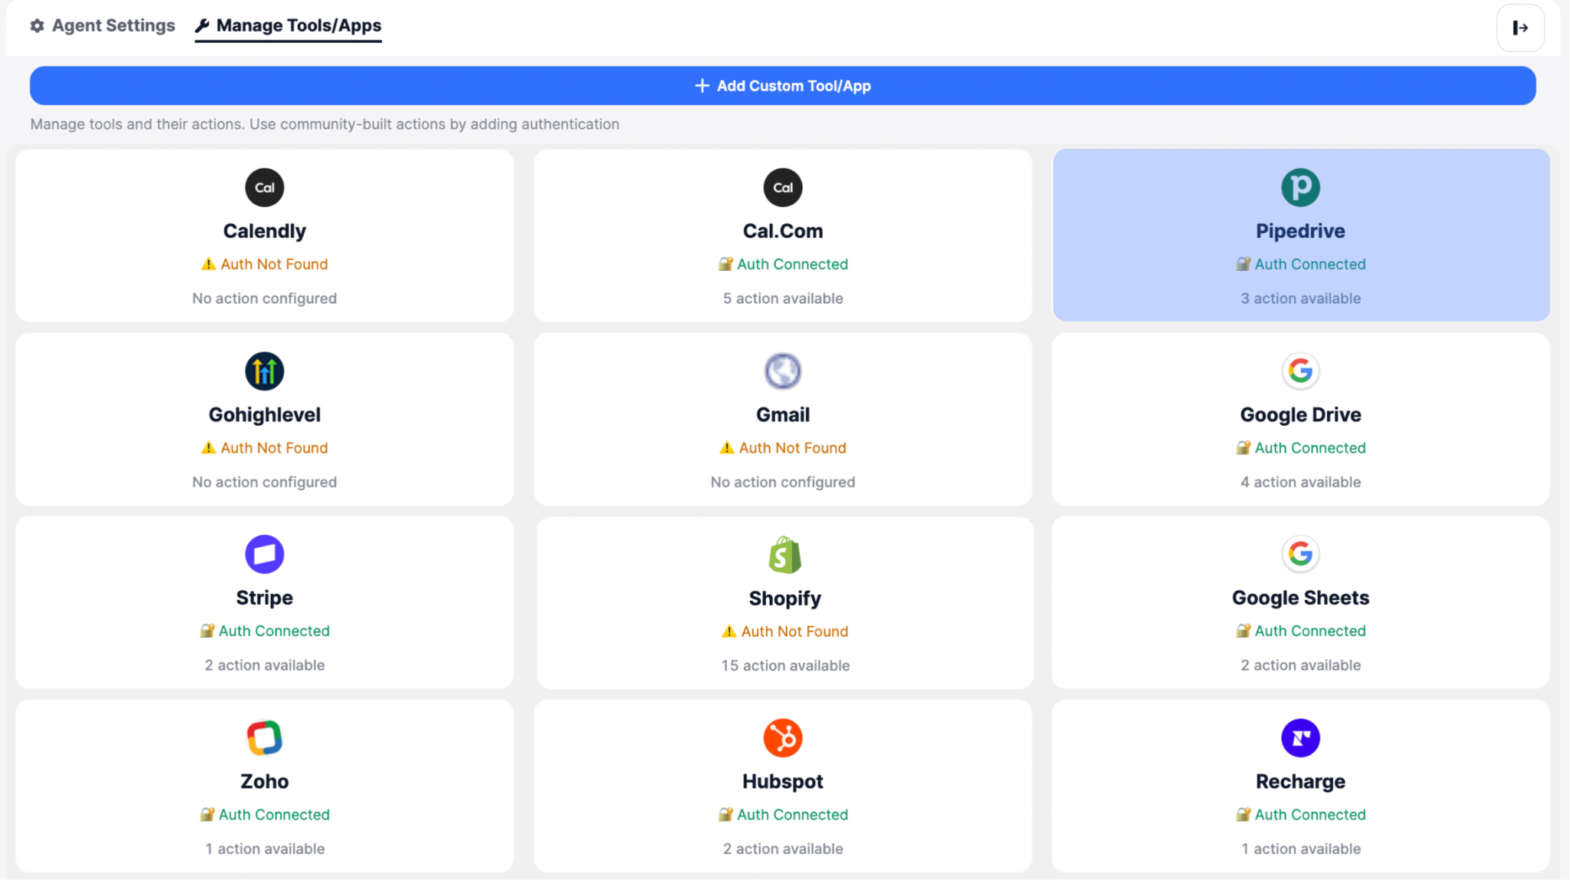Screen dimensions: 1572x884
Task: Click the Zoho colorful icon
Action: tap(264, 738)
